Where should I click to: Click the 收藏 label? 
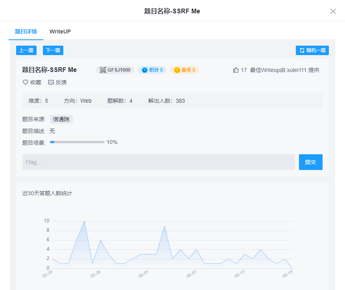click(36, 82)
